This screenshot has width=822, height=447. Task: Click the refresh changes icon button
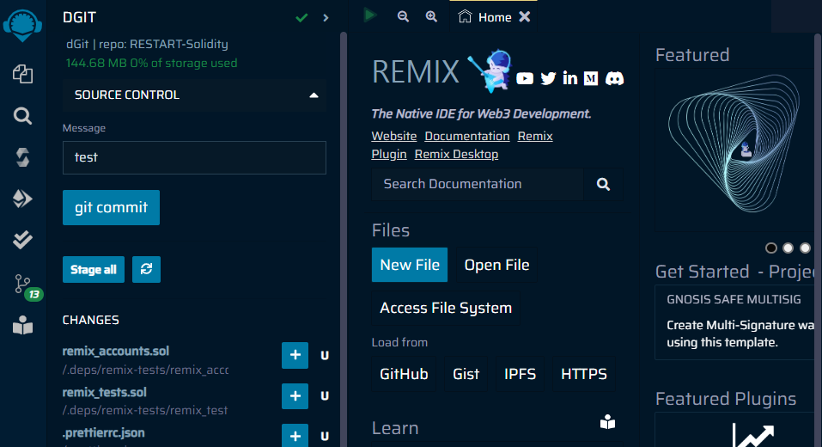[x=146, y=270]
